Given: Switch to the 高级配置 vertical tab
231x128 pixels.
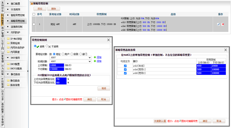Looking at the screenshot, I should click(3, 108).
